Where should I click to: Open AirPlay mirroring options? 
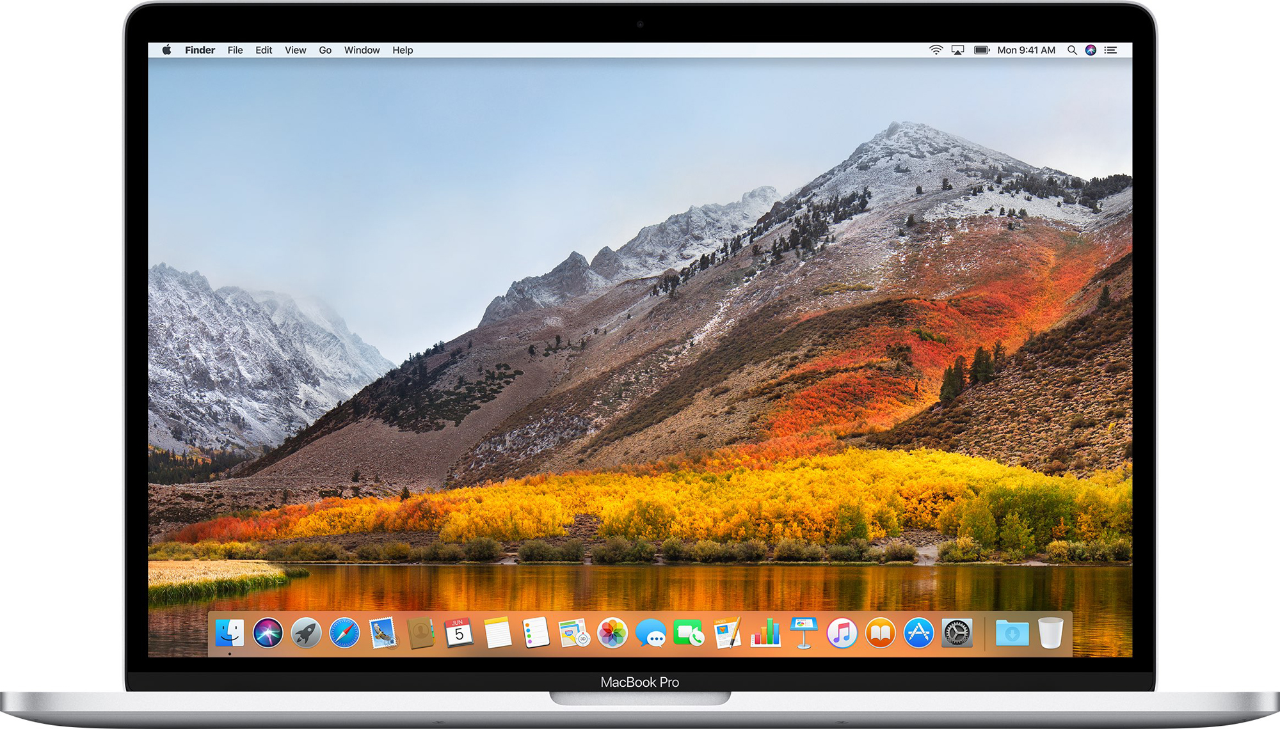pyautogui.click(x=957, y=49)
